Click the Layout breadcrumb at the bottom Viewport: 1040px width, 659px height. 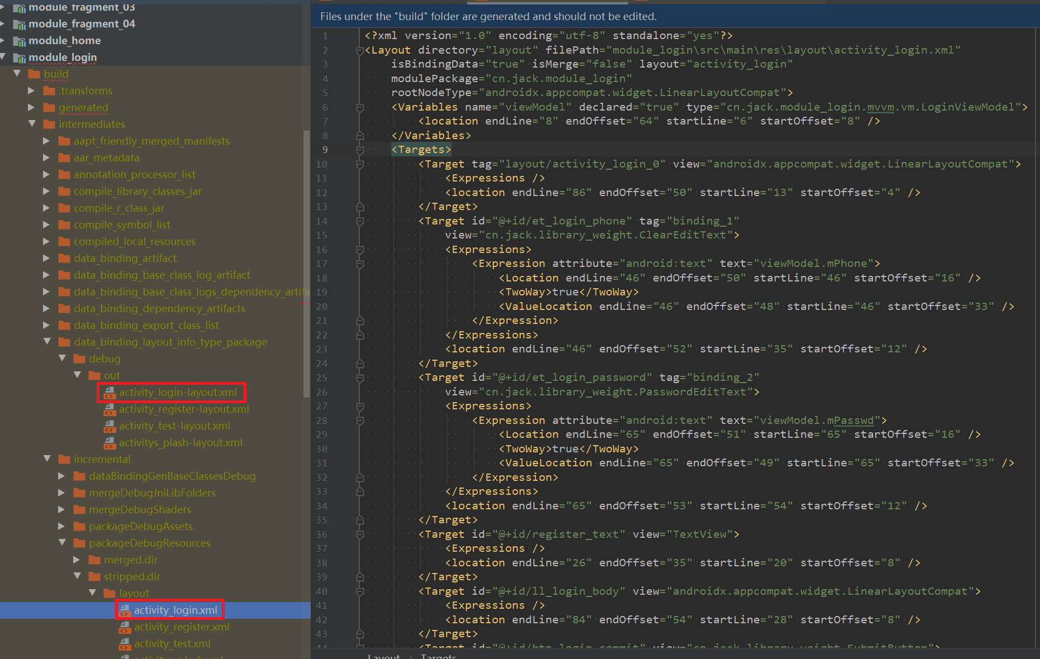383,656
